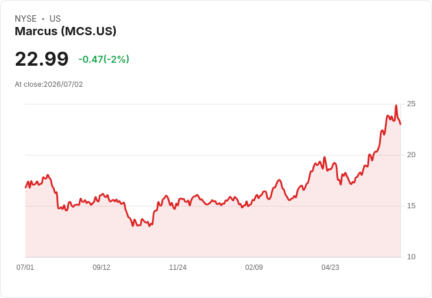Click the end point of the red price line

tap(400, 124)
